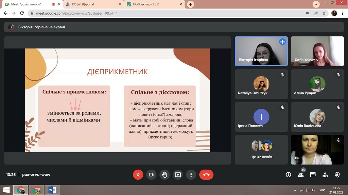The image size is (348, 195).
Task: Select Sofia Yakymiv's video tile
Action: click(x=317, y=51)
